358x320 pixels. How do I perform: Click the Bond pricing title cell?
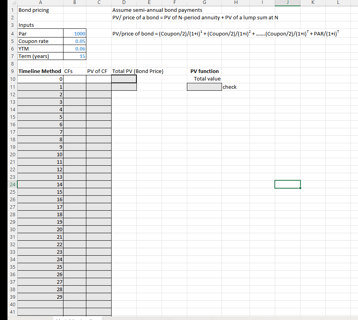pyautogui.click(x=40, y=10)
